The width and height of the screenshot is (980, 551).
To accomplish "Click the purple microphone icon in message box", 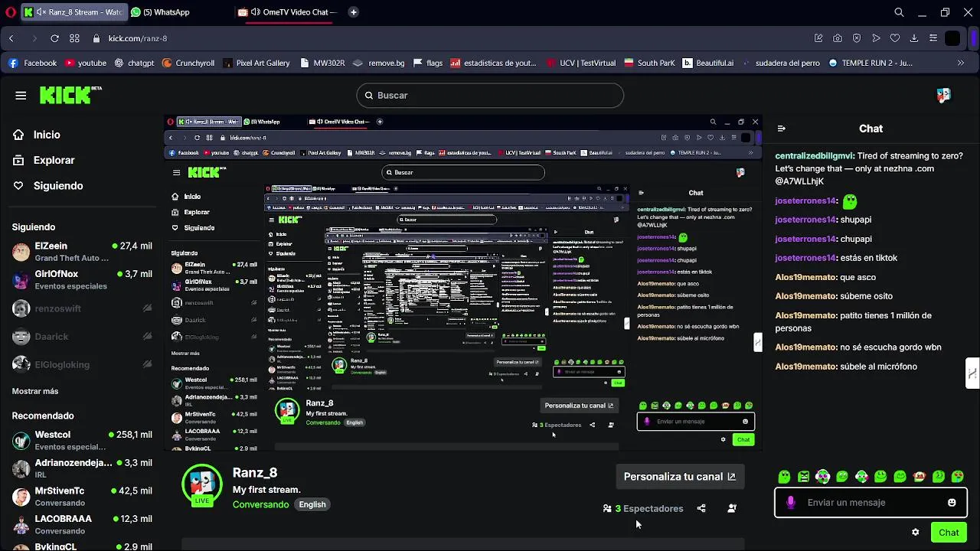I will pos(791,503).
